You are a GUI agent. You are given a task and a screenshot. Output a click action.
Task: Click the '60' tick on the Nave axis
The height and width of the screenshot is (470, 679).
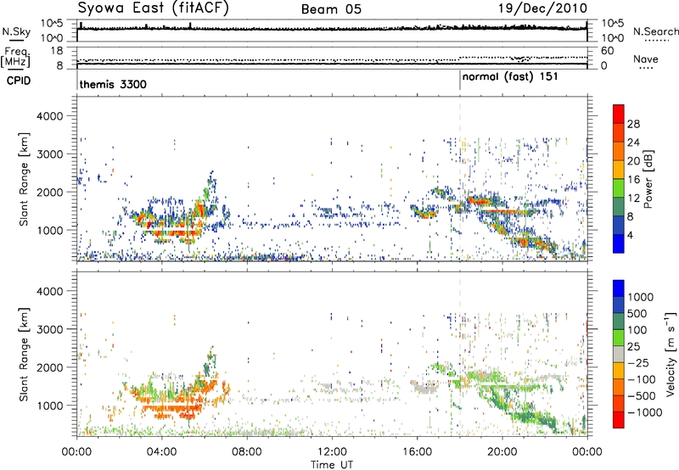click(607, 51)
